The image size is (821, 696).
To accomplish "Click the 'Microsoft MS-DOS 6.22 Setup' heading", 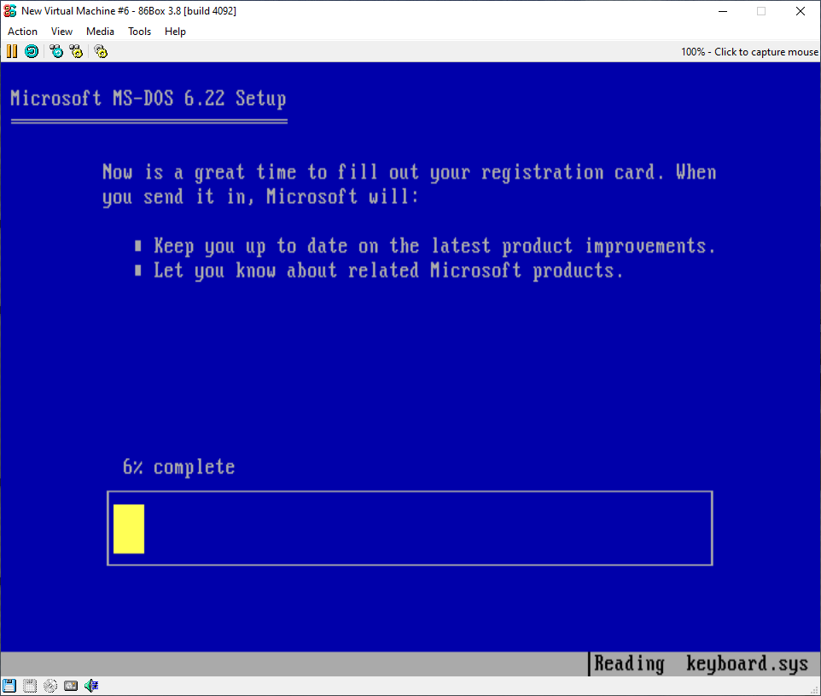I will (x=148, y=98).
